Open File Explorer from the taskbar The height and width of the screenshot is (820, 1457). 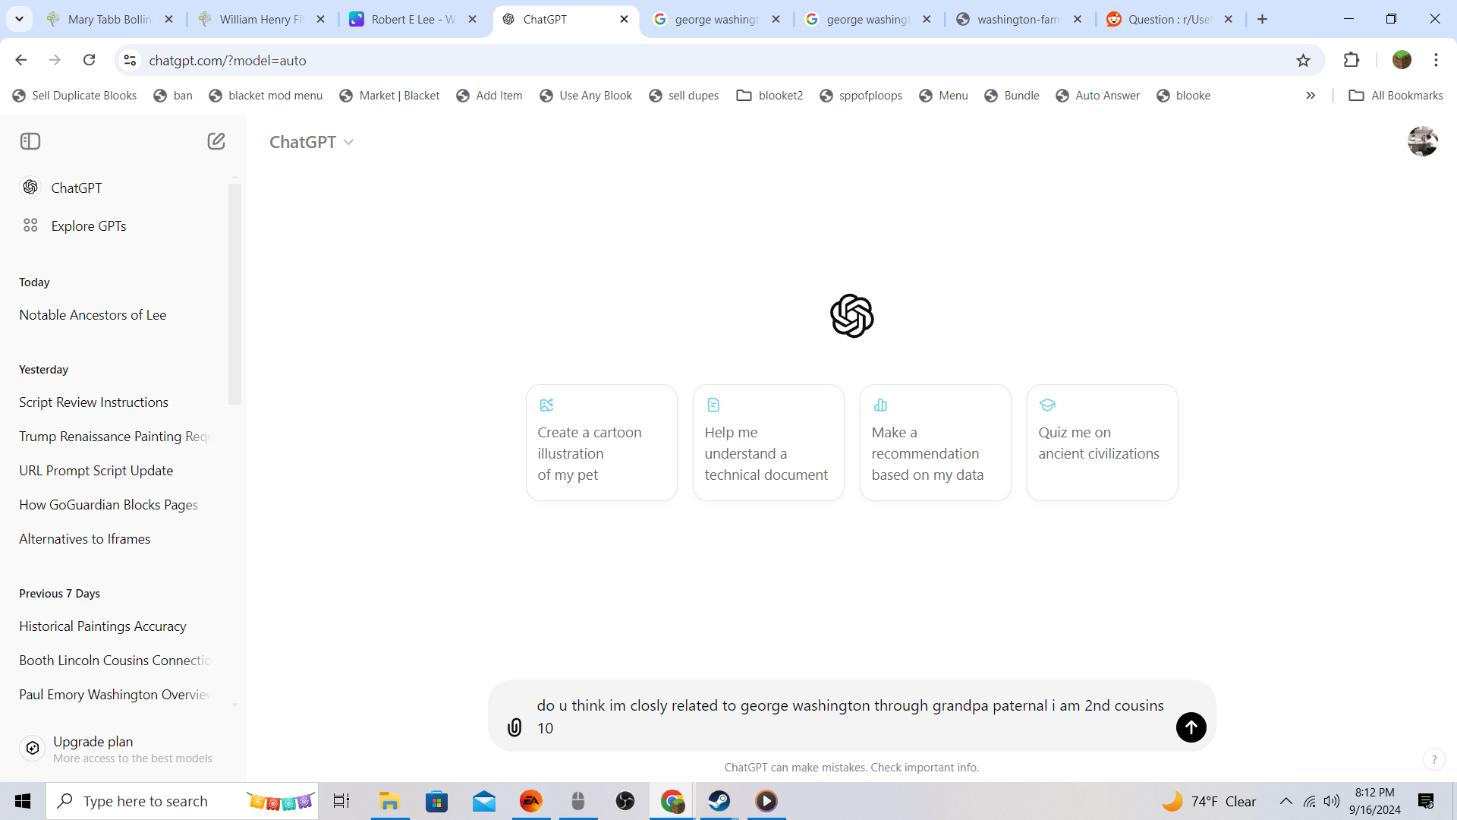pos(389,801)
